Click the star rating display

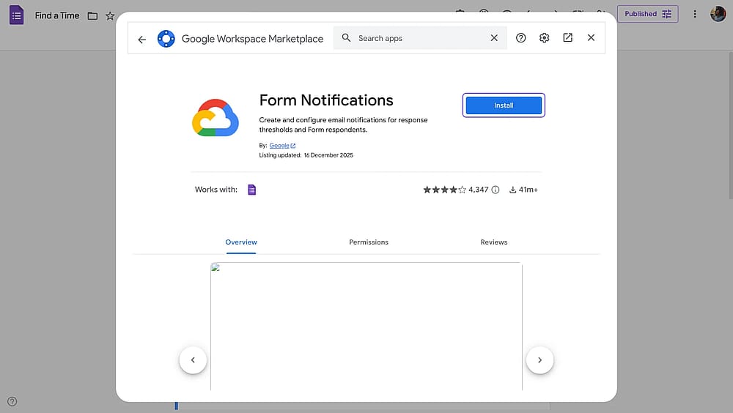pos(445,190)
